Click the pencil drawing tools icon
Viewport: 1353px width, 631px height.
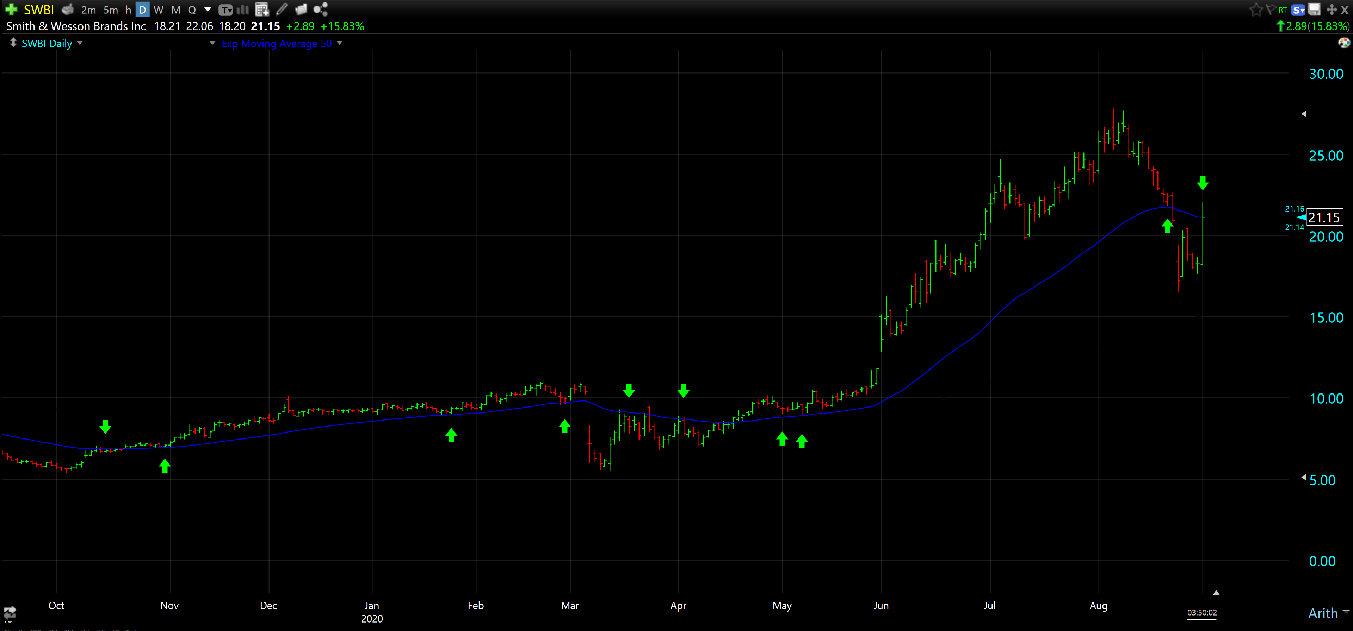282,10
